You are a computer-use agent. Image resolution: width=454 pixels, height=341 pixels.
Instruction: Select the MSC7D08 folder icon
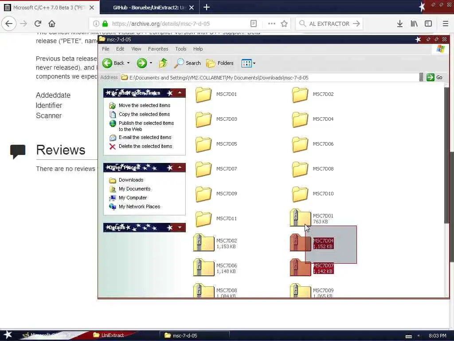(300, 169)
